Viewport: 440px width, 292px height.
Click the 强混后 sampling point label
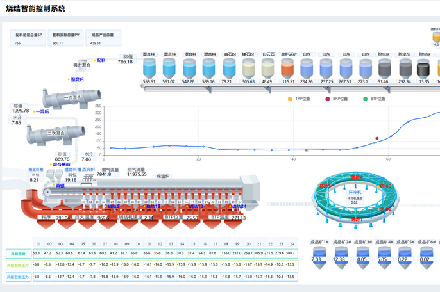[78, 79]
